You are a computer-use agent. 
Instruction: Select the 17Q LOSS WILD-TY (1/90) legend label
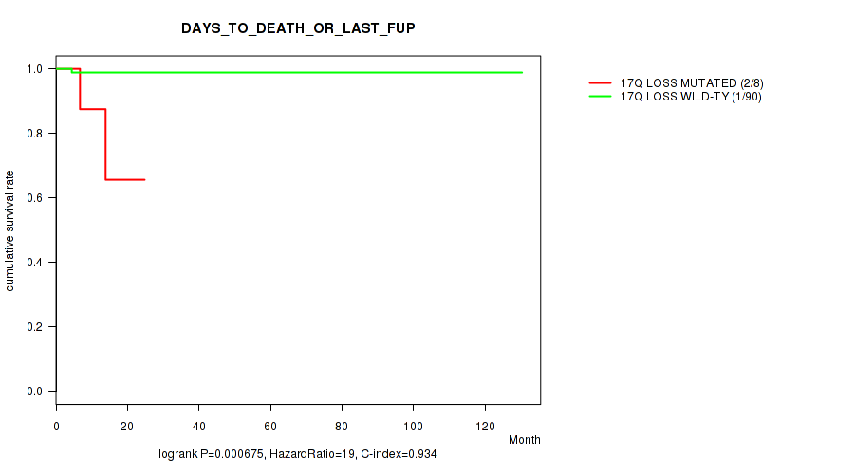(691, 97)
